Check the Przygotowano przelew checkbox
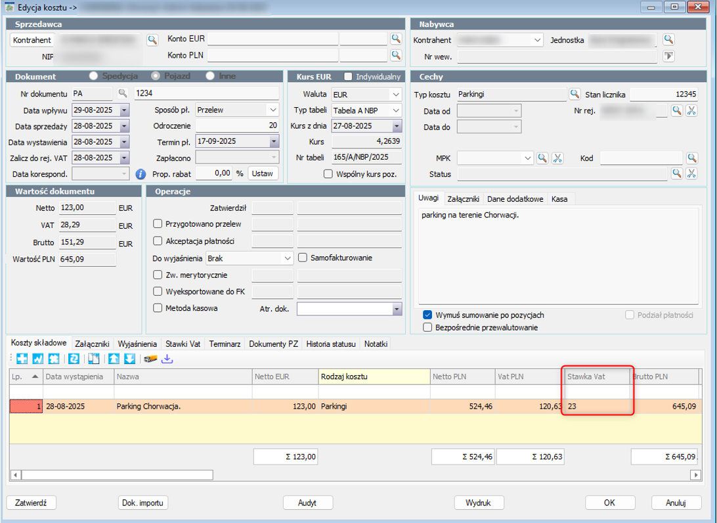The height and width of the screenshot is (523, 717). pyautogui.click(x=158, y=224)
